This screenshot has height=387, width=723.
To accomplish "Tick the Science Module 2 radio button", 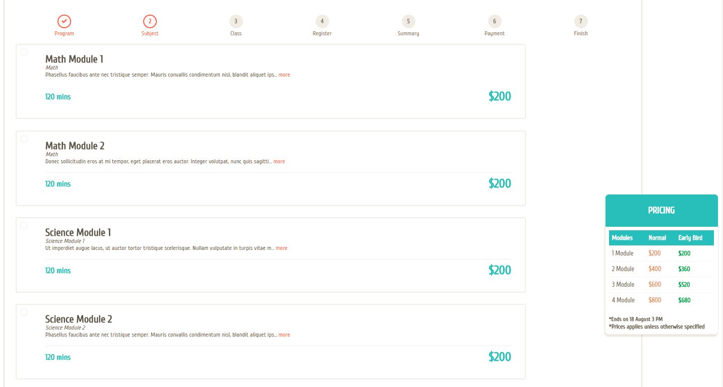I will tap(24, 312).
